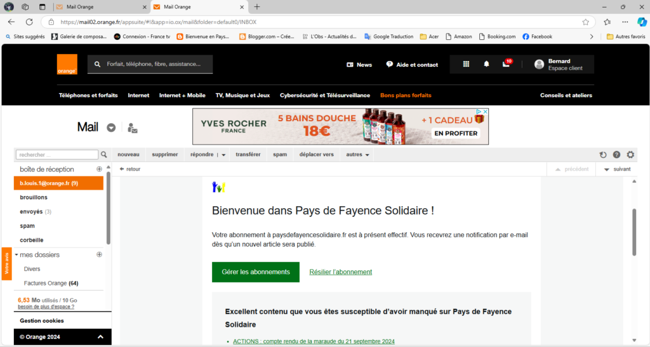The height and width of the screenshot is (347, 650).
Task: Click the magnifier icon beside rechercher field
Action: coord(104,154)
